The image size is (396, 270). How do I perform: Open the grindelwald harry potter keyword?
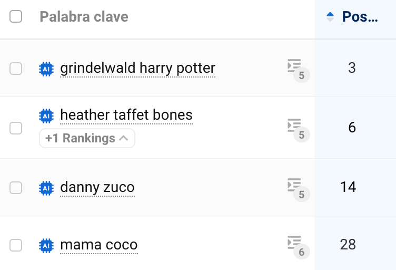tap(137, 68)
